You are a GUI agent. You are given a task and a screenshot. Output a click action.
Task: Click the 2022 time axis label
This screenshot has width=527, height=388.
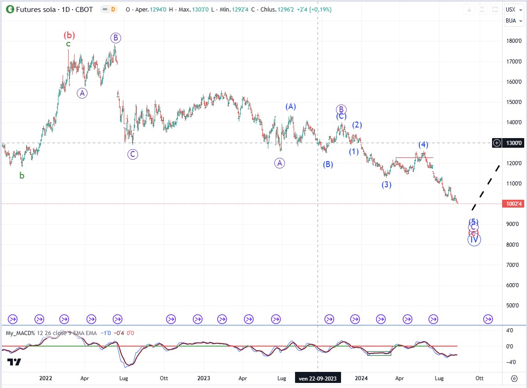coord(46,378)
